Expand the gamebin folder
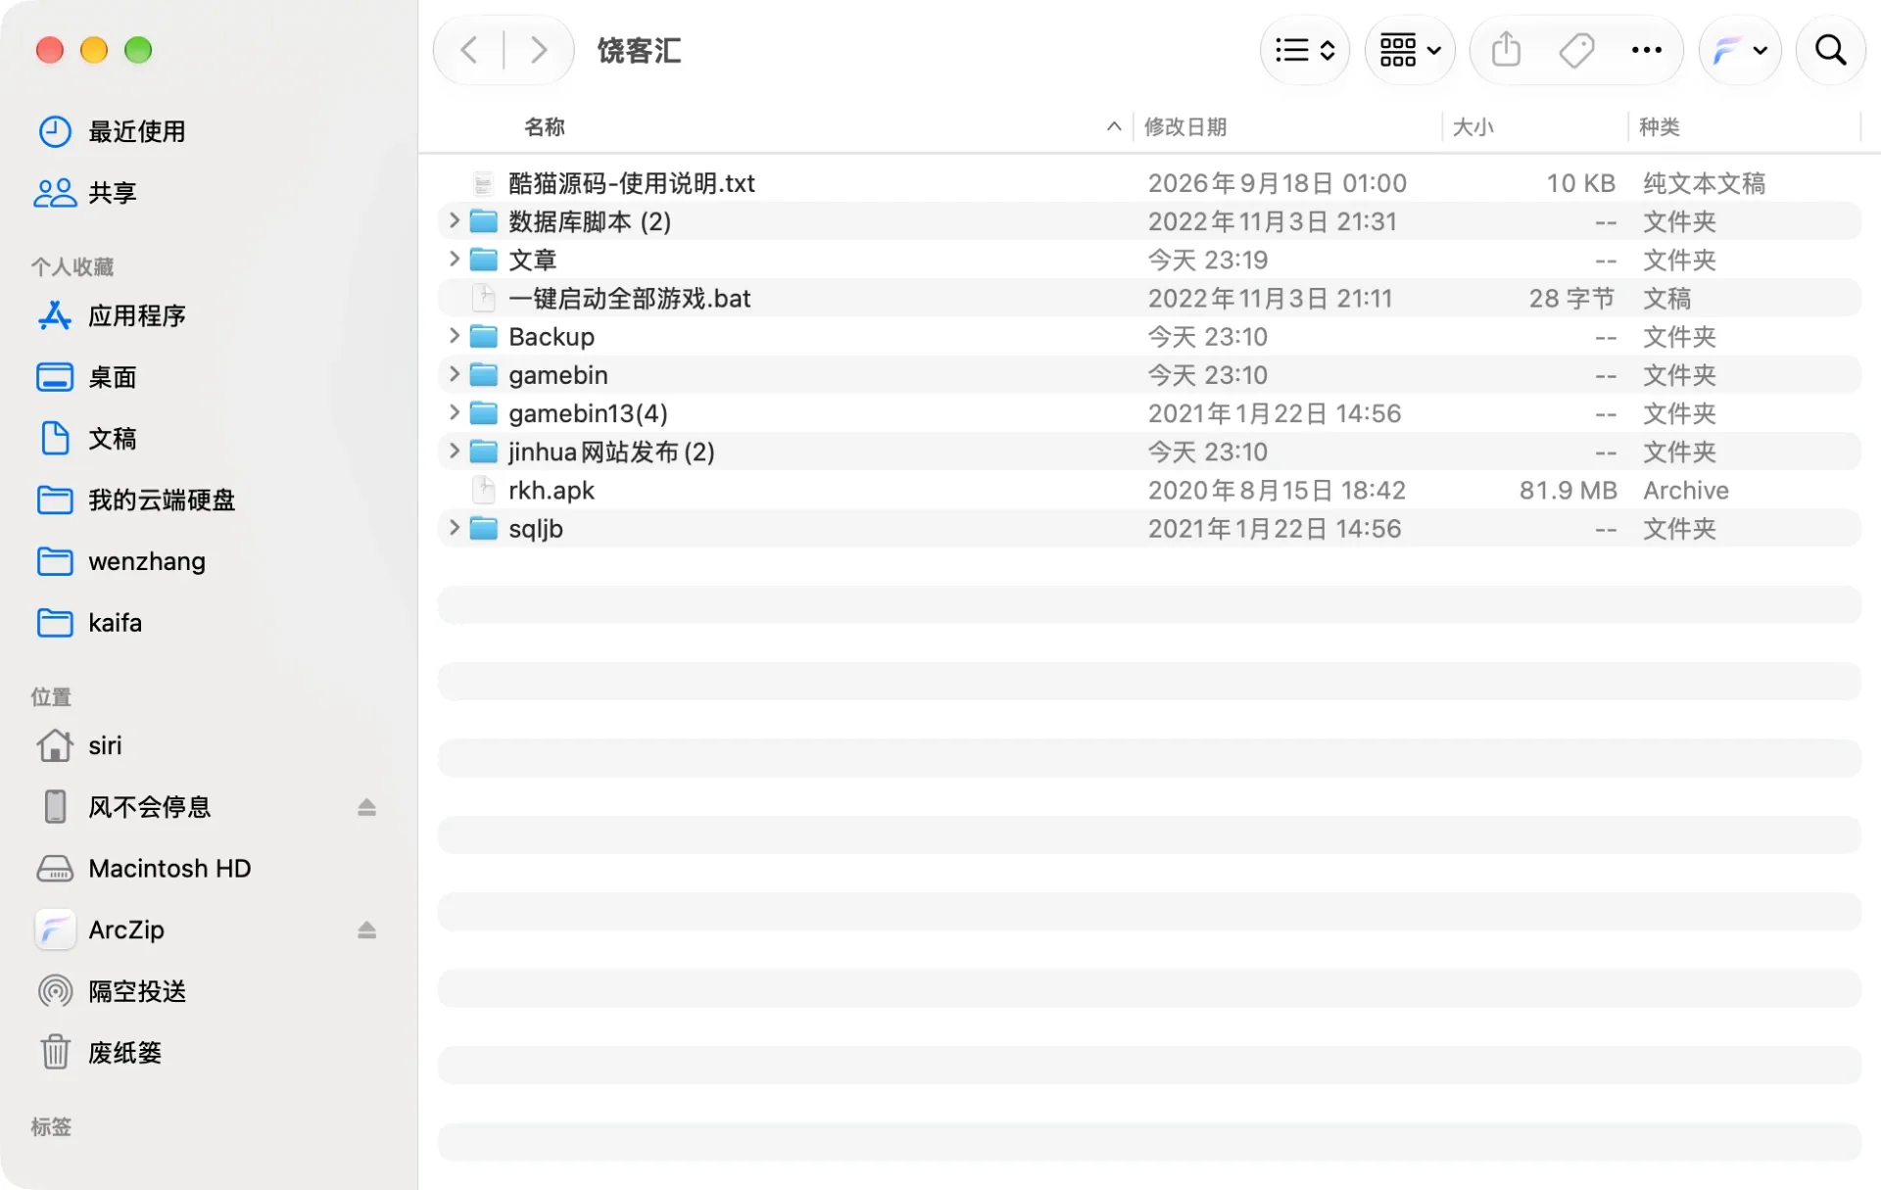Screen dimensions: 1881x1190 (454, 374)
